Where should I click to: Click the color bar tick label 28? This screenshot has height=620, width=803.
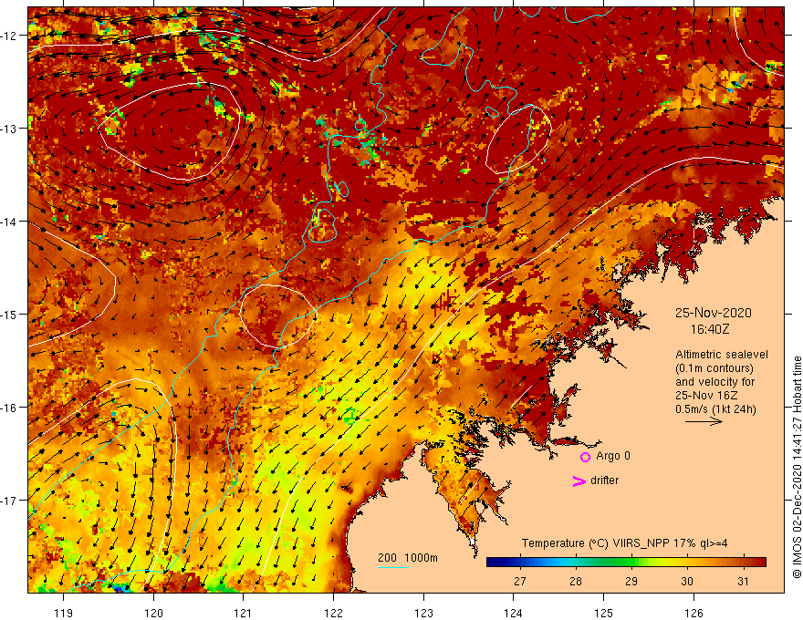576,582
